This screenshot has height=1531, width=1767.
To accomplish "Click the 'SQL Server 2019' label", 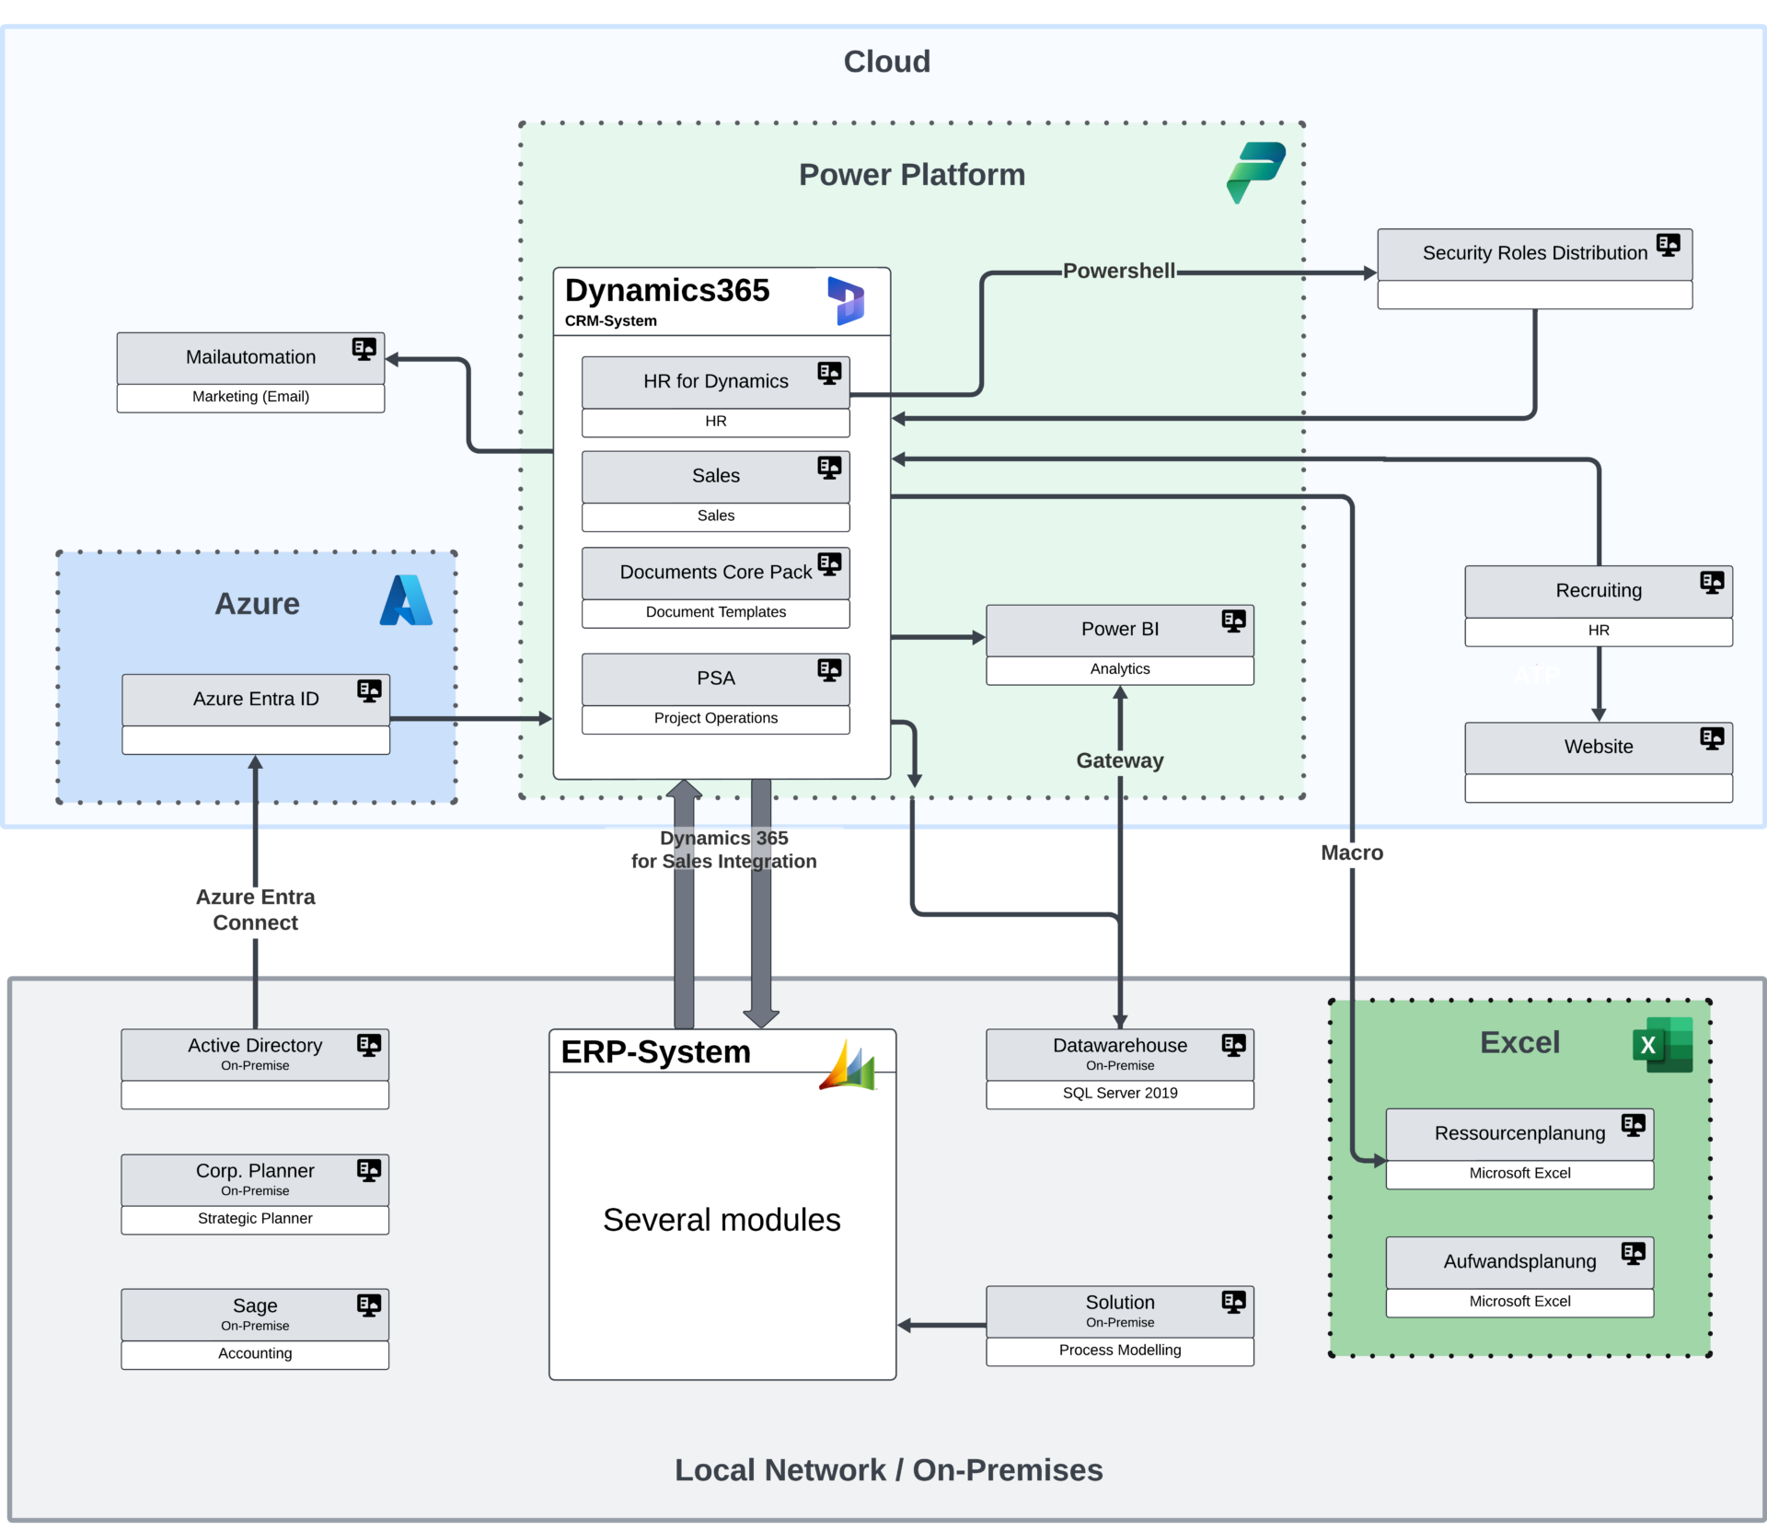I will pos(1120,1093).
